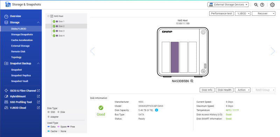The width and height of the screenshot is (280, 137).
Task: Click the cyan Cache color legend swatch
Action: (x=49, y=131)
